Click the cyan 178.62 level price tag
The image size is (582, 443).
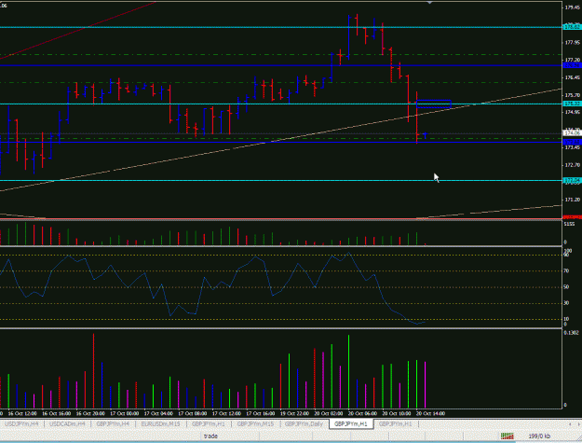[573, 27]
